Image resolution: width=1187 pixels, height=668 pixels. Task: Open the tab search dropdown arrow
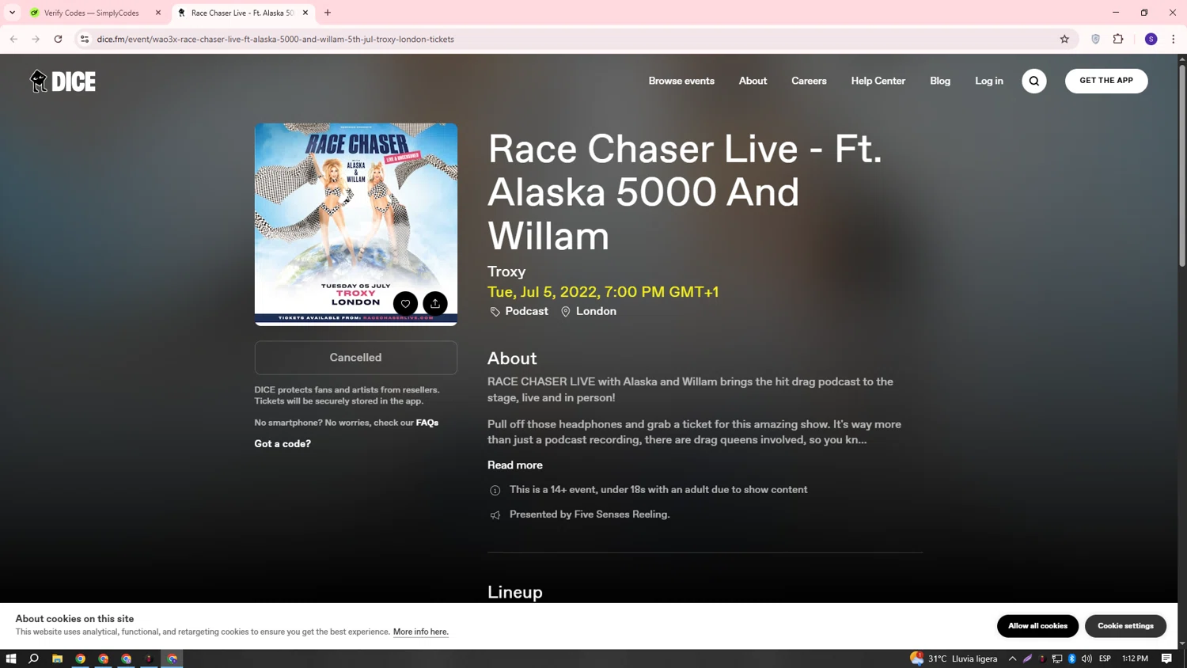(x=12, y=13)
